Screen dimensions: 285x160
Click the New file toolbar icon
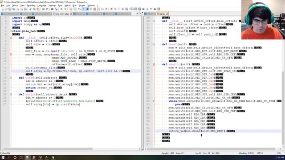click(x=2, y=9)
